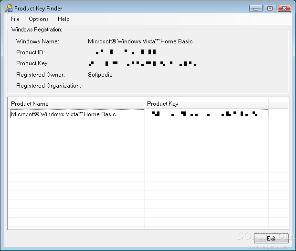The width and height of the screenshot is (296, 251).
Task: Maximize the Product Key Finder window
Action: [x=270, y=8]
